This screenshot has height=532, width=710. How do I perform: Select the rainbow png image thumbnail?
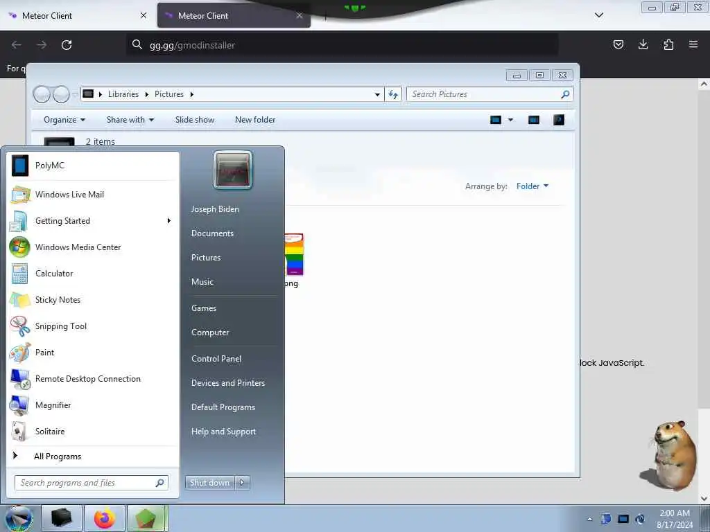coord(294,255)
